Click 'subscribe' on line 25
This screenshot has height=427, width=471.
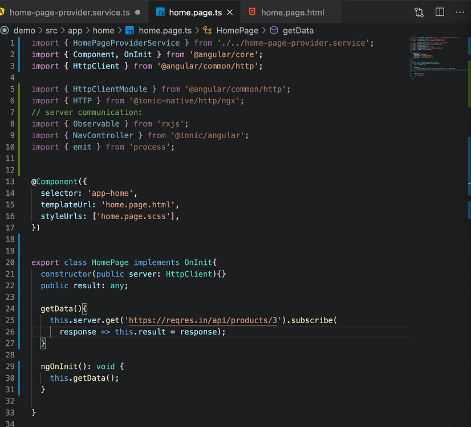[x=312, y=320]
